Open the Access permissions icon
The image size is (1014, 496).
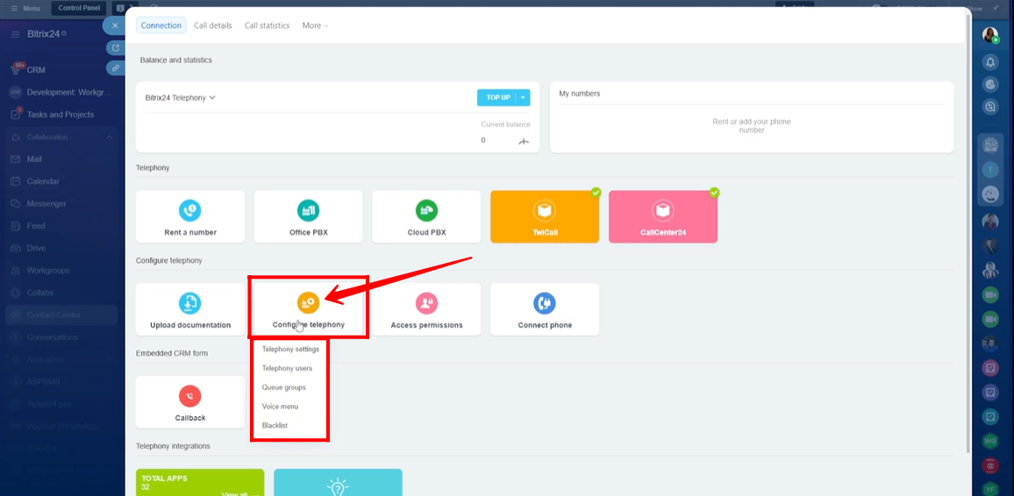pyautogui.click(x=426, y=303)
